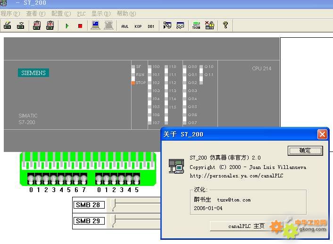Click the load program into PLC icon

[8, 25]
